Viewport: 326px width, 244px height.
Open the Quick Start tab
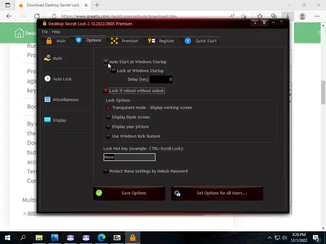(x=200, y=41)
